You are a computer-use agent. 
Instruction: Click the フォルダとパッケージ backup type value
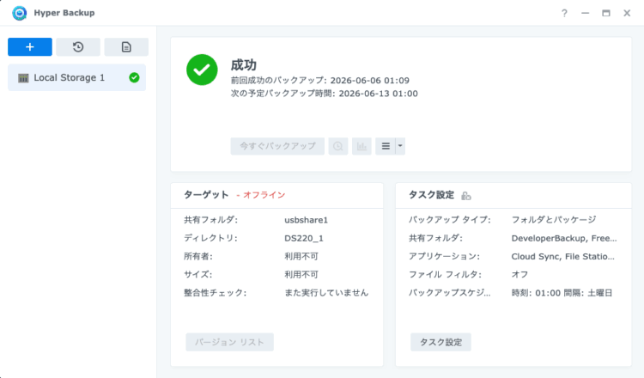554,220
